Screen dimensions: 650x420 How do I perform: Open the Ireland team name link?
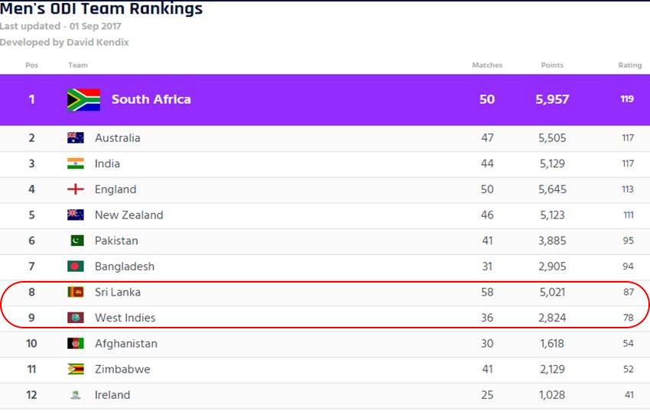click(112, 395)
